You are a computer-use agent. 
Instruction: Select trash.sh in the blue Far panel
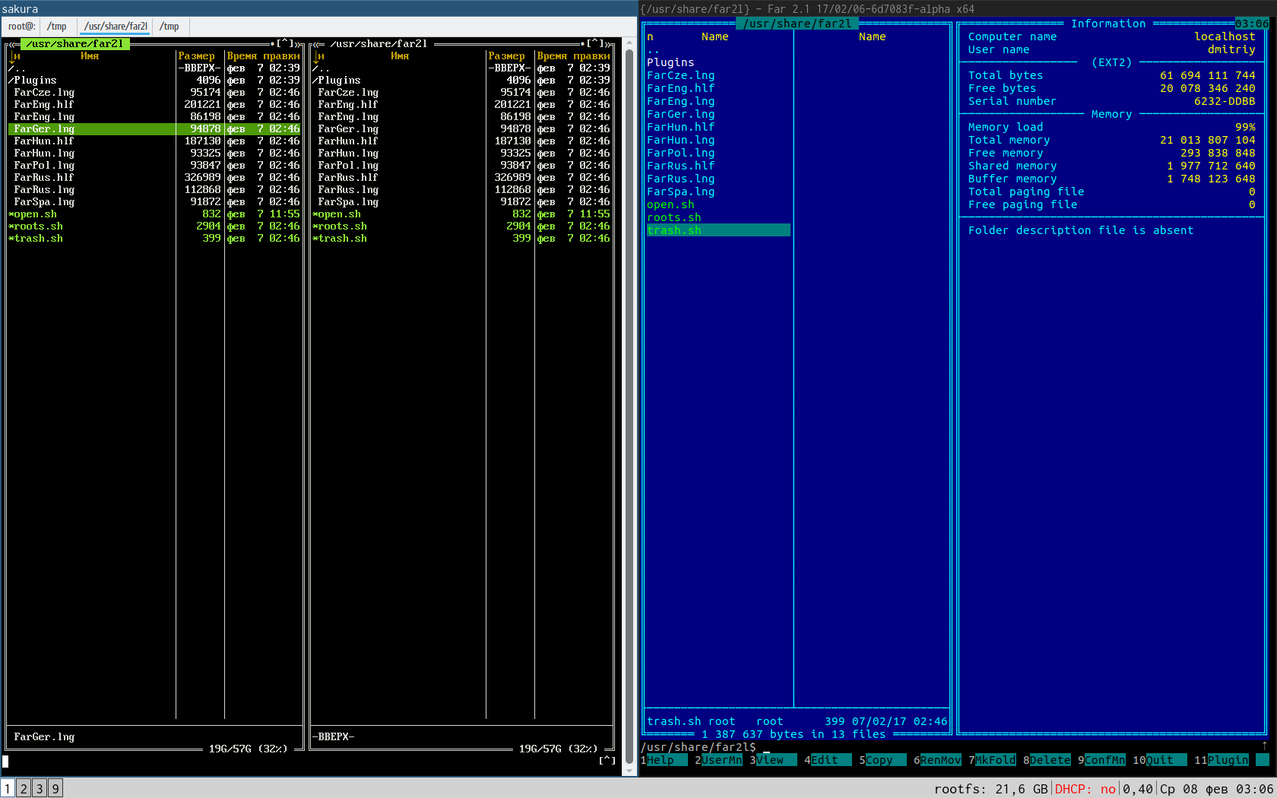point(718,230)
